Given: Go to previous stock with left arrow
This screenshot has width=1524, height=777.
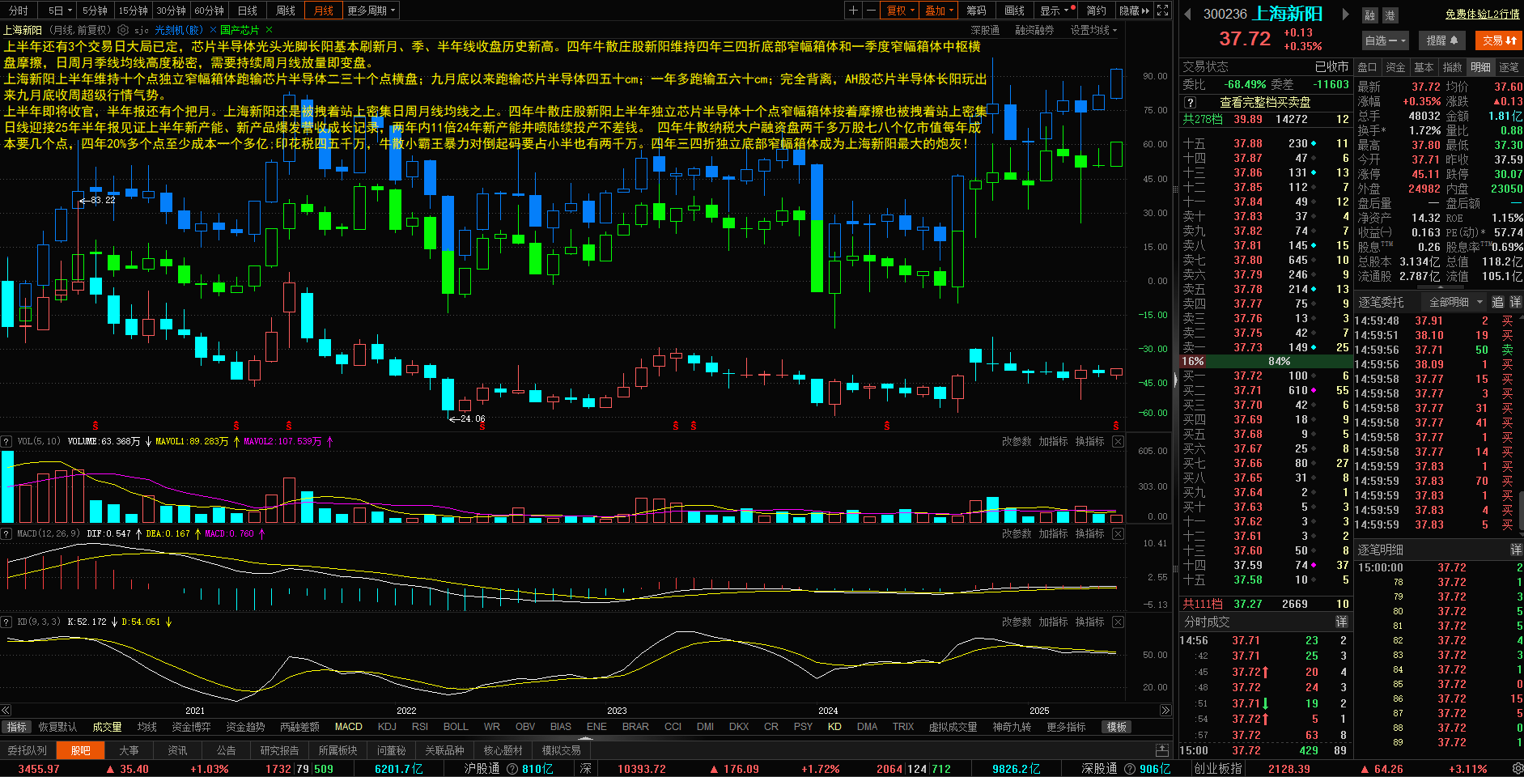Looking at the screenshot, I should (1187, 14).
